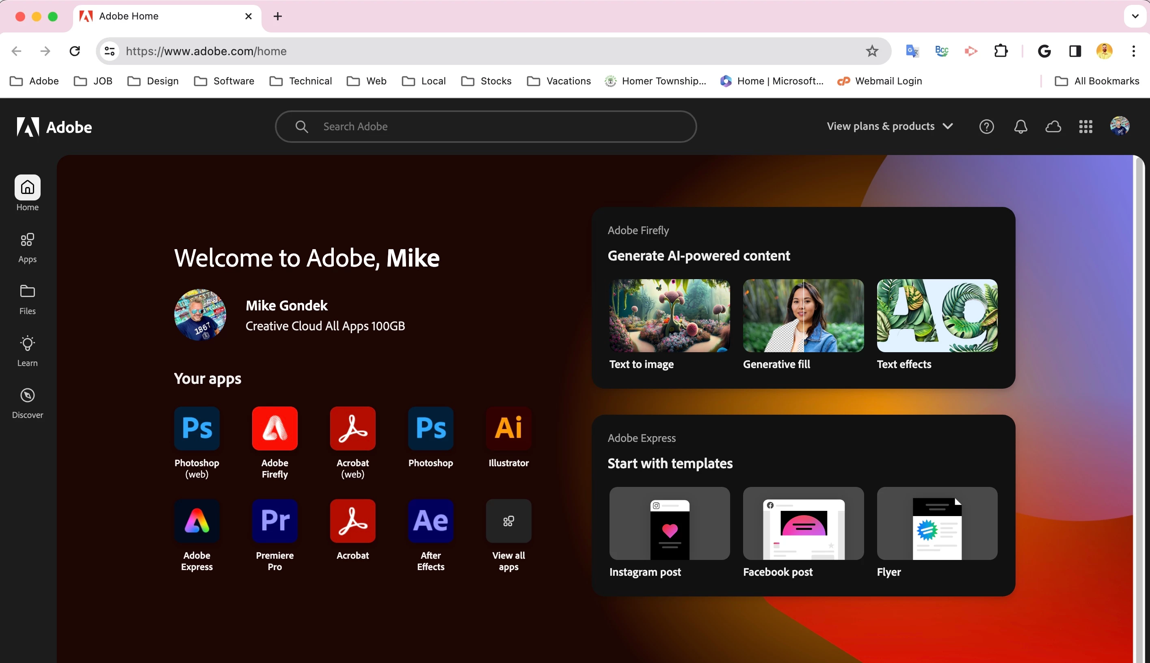This screenshot has width=1150, height=663.
Task: Open the notifications bell icon
Action: click(x=1020, y=127)
